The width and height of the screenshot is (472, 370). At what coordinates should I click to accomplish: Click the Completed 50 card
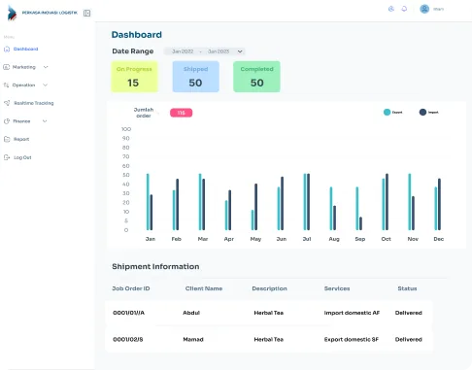pyautogui.click(x=256, y=77)
